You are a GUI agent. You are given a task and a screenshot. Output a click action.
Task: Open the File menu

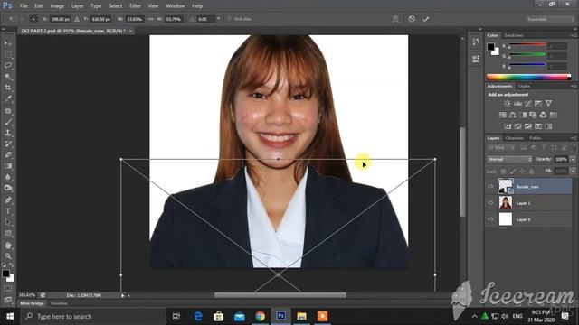click(24, 6)
